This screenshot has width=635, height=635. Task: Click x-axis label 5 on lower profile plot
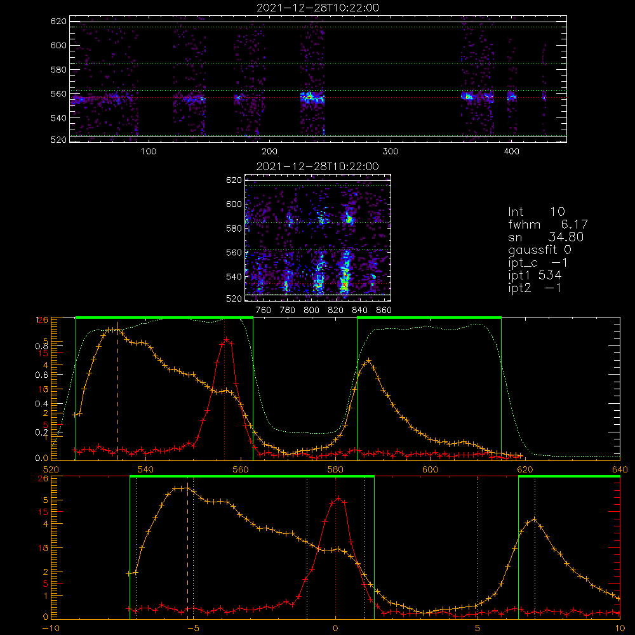coord(478,628)
